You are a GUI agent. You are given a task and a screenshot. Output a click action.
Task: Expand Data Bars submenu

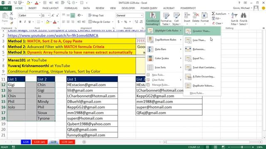point(164,49)
